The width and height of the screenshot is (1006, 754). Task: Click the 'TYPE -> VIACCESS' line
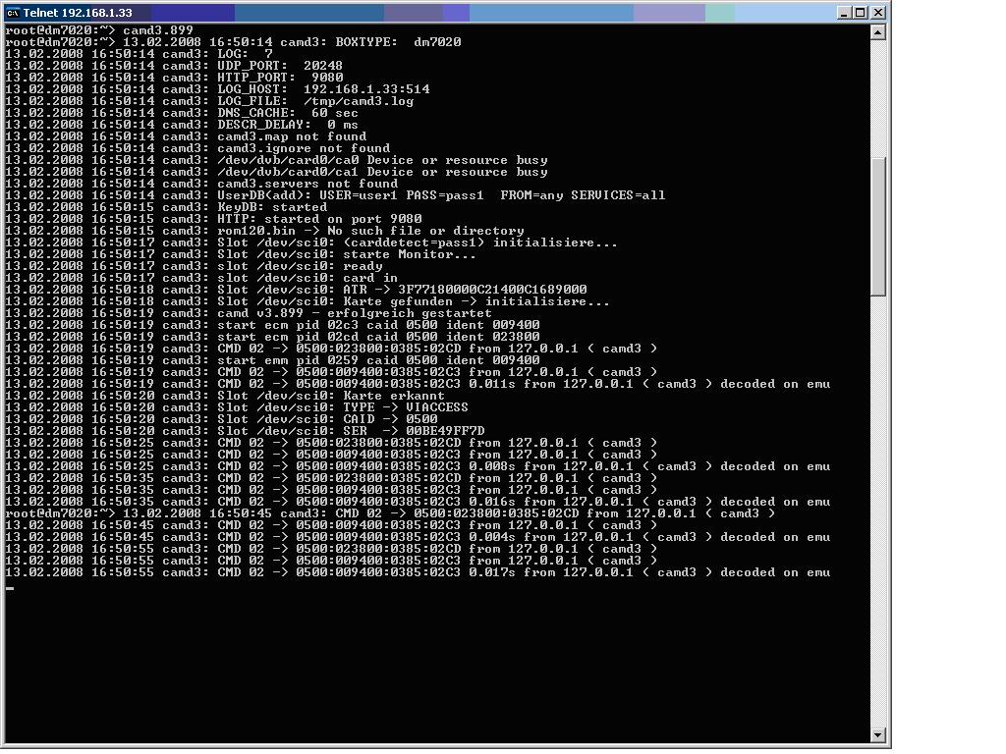tap(342, 407)
